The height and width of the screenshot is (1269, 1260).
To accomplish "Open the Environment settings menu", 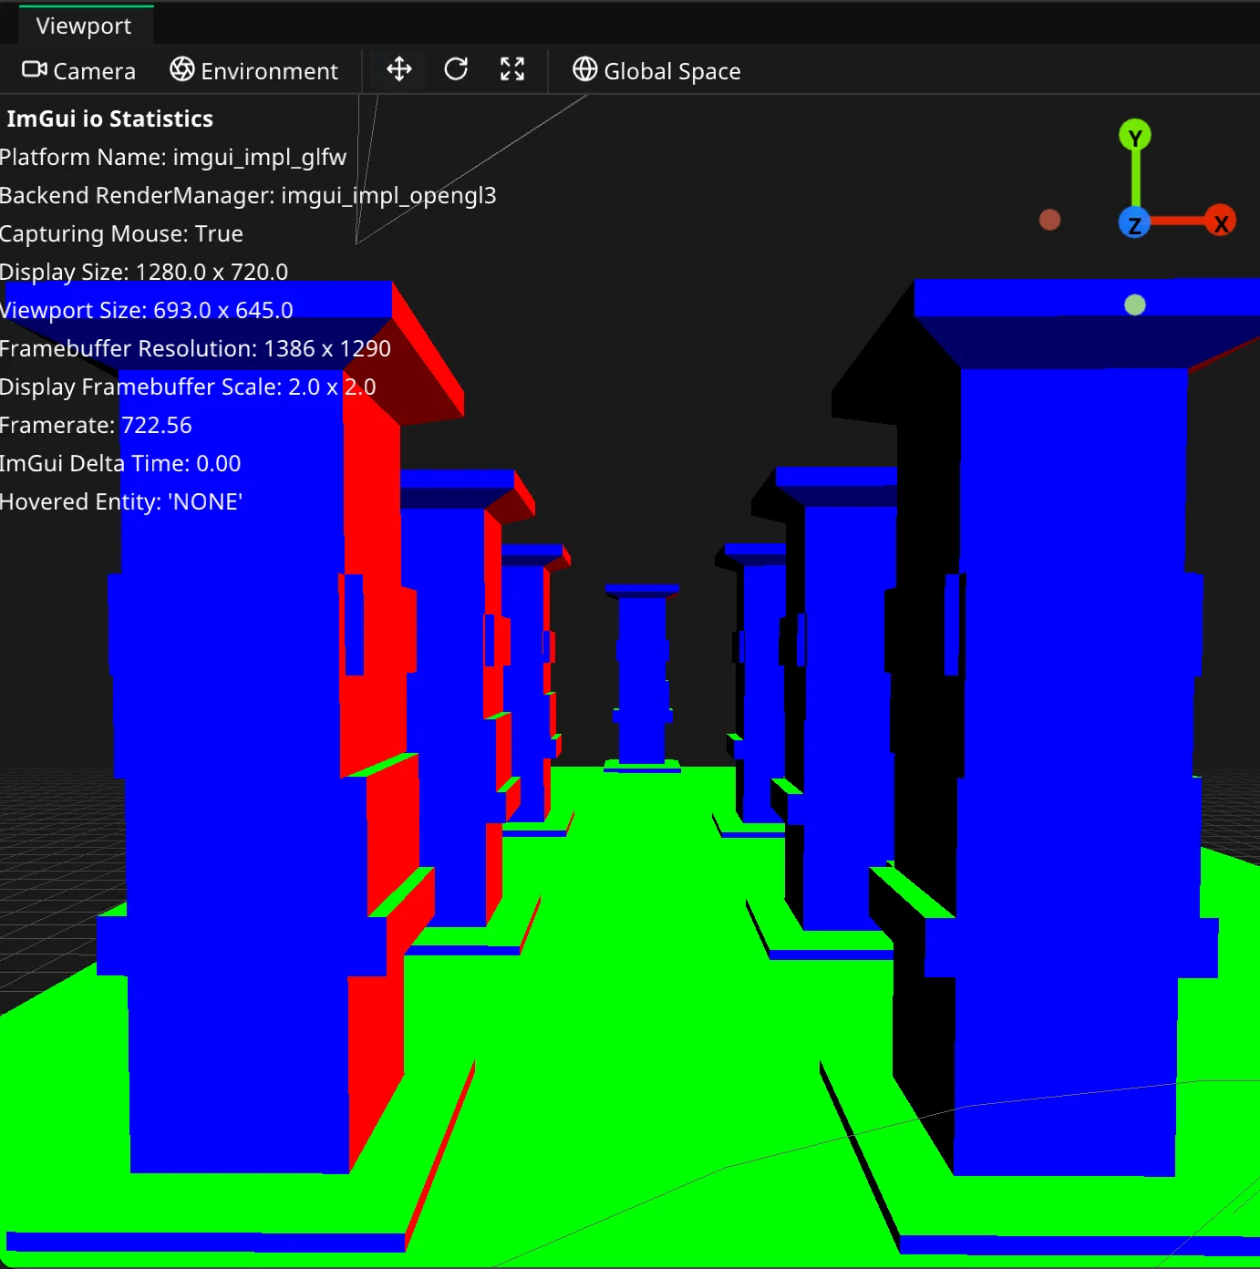I will tap(253, 71).
